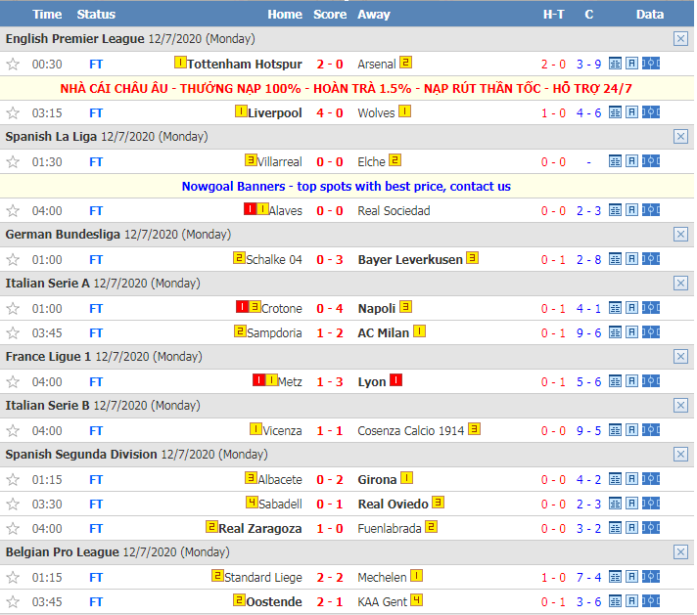Collapse the Italian Serie A section
This screenshot has width=697, height=615.
(x=680, y=284)
